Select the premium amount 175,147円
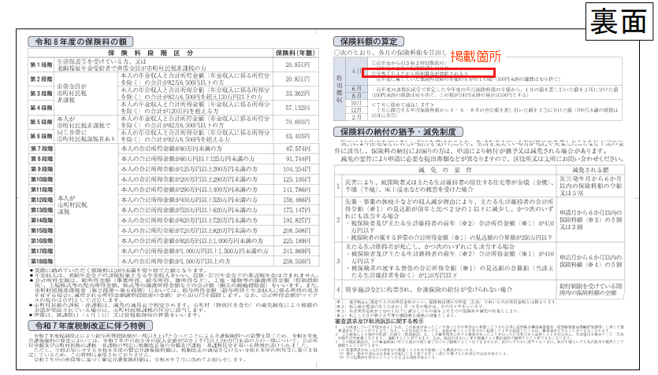This screenshot has width=658, height=375. [x=296, y=210]
